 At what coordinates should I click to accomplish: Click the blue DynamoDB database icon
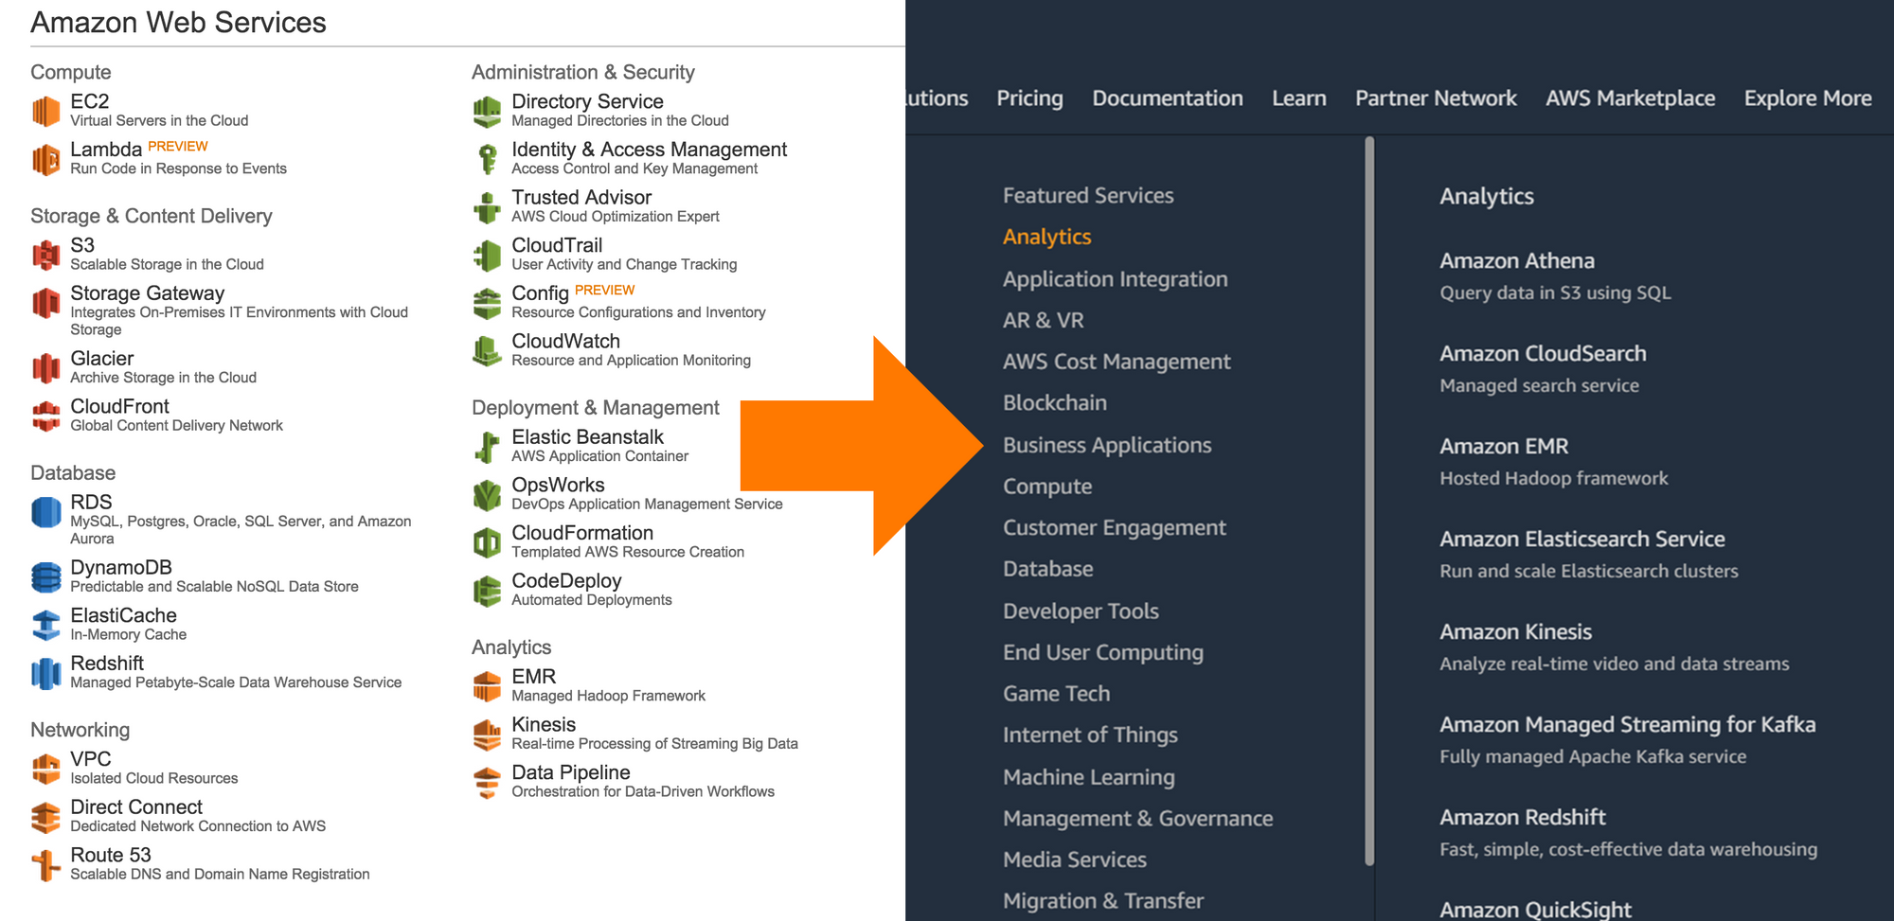click(x=45, y=576)
